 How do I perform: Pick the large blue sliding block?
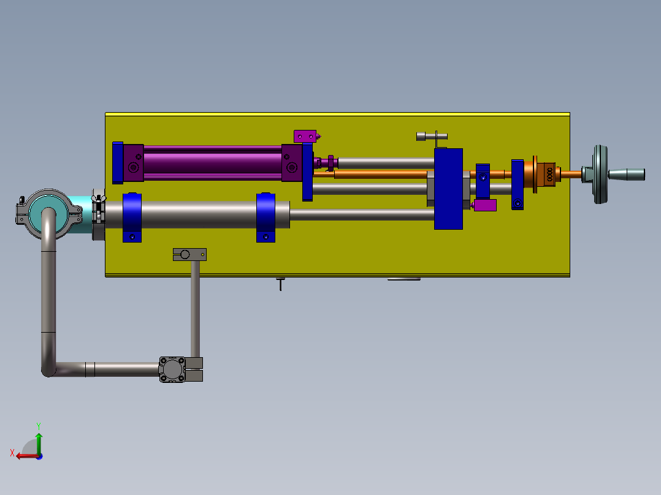point(448,189)
